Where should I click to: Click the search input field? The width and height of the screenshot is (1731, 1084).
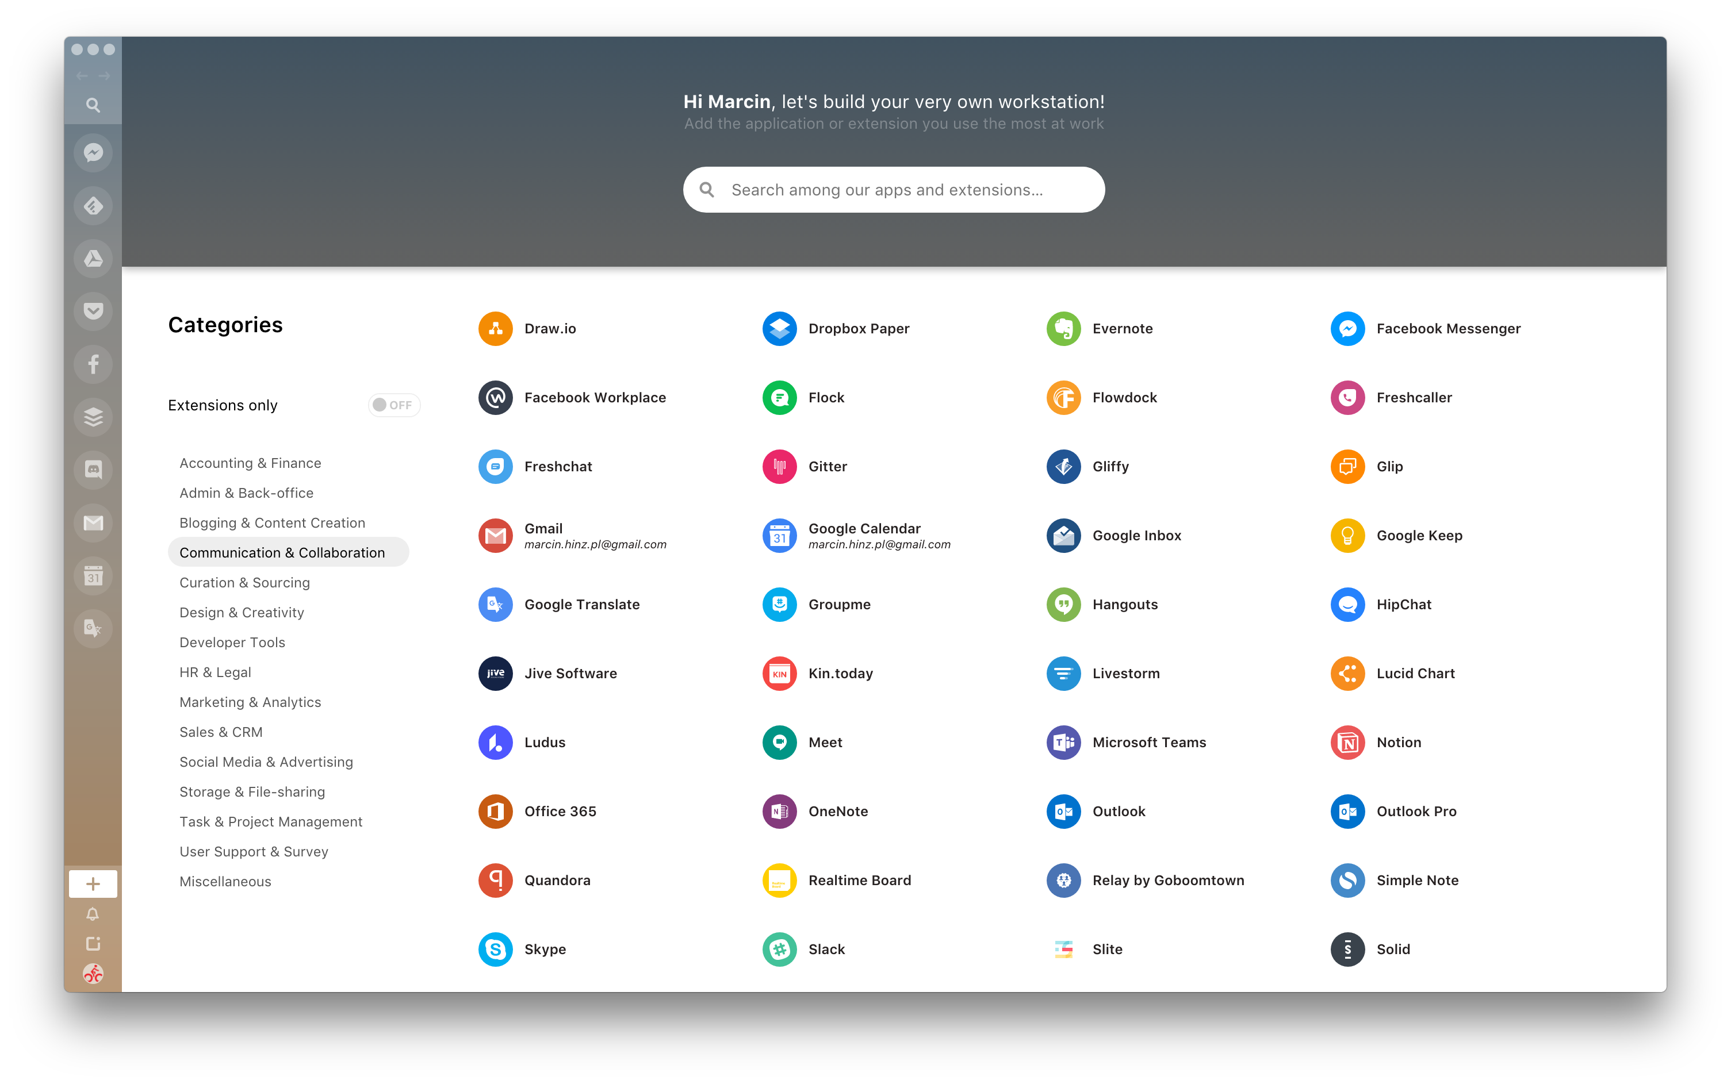(893, 189)
